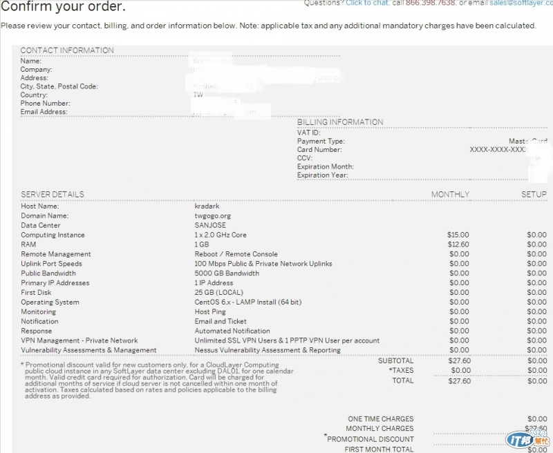The image size is (553, 453).
Task: Select country value 'TW'
Action: point(198,95)
